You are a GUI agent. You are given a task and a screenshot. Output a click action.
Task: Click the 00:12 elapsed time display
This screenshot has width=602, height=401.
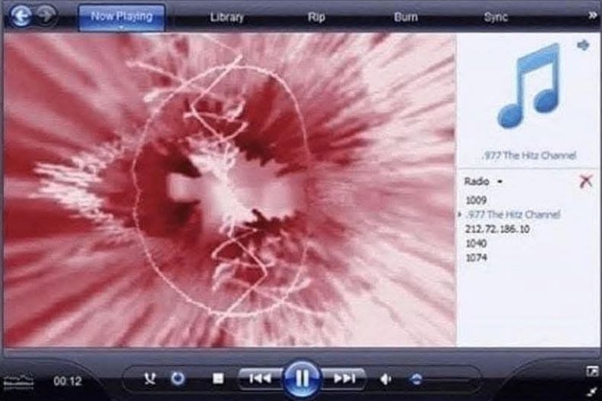click(67, 381)
